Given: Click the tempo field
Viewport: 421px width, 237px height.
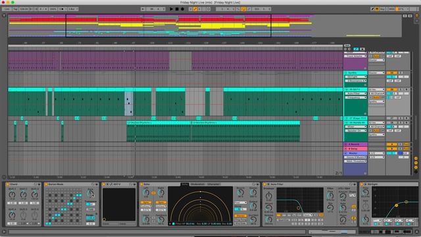Looking at the screenshot, I should coord(24,9).
